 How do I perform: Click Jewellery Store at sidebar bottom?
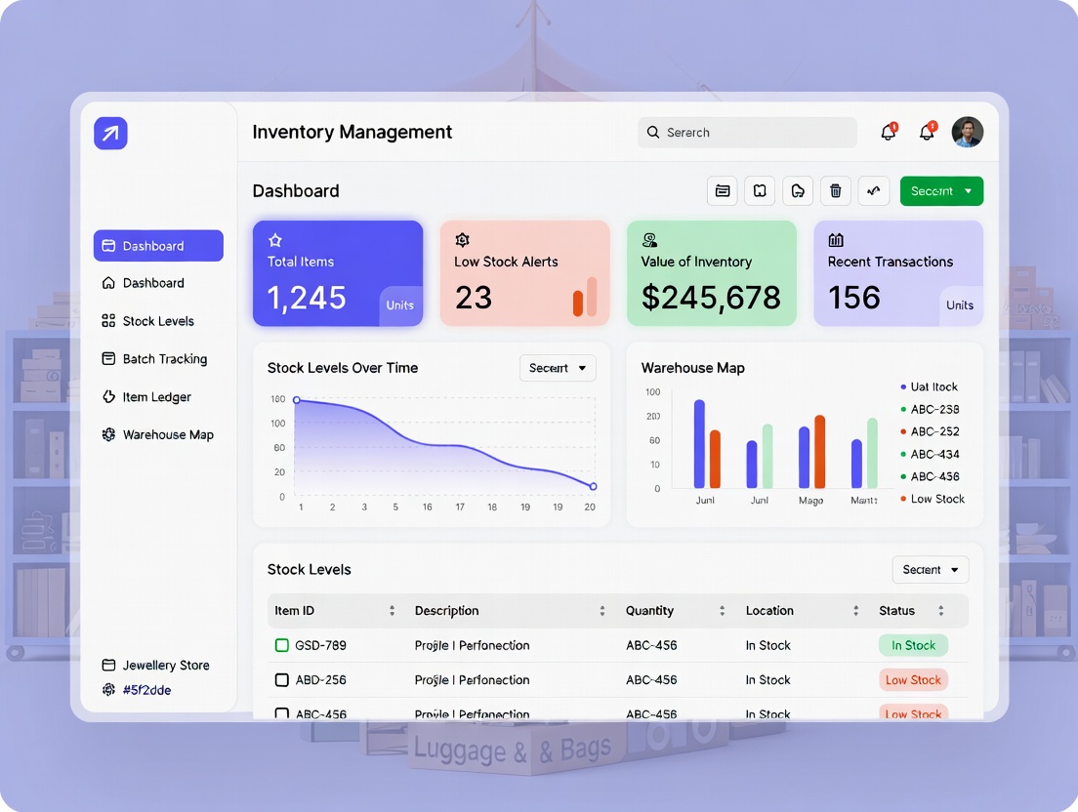point(165,666)
